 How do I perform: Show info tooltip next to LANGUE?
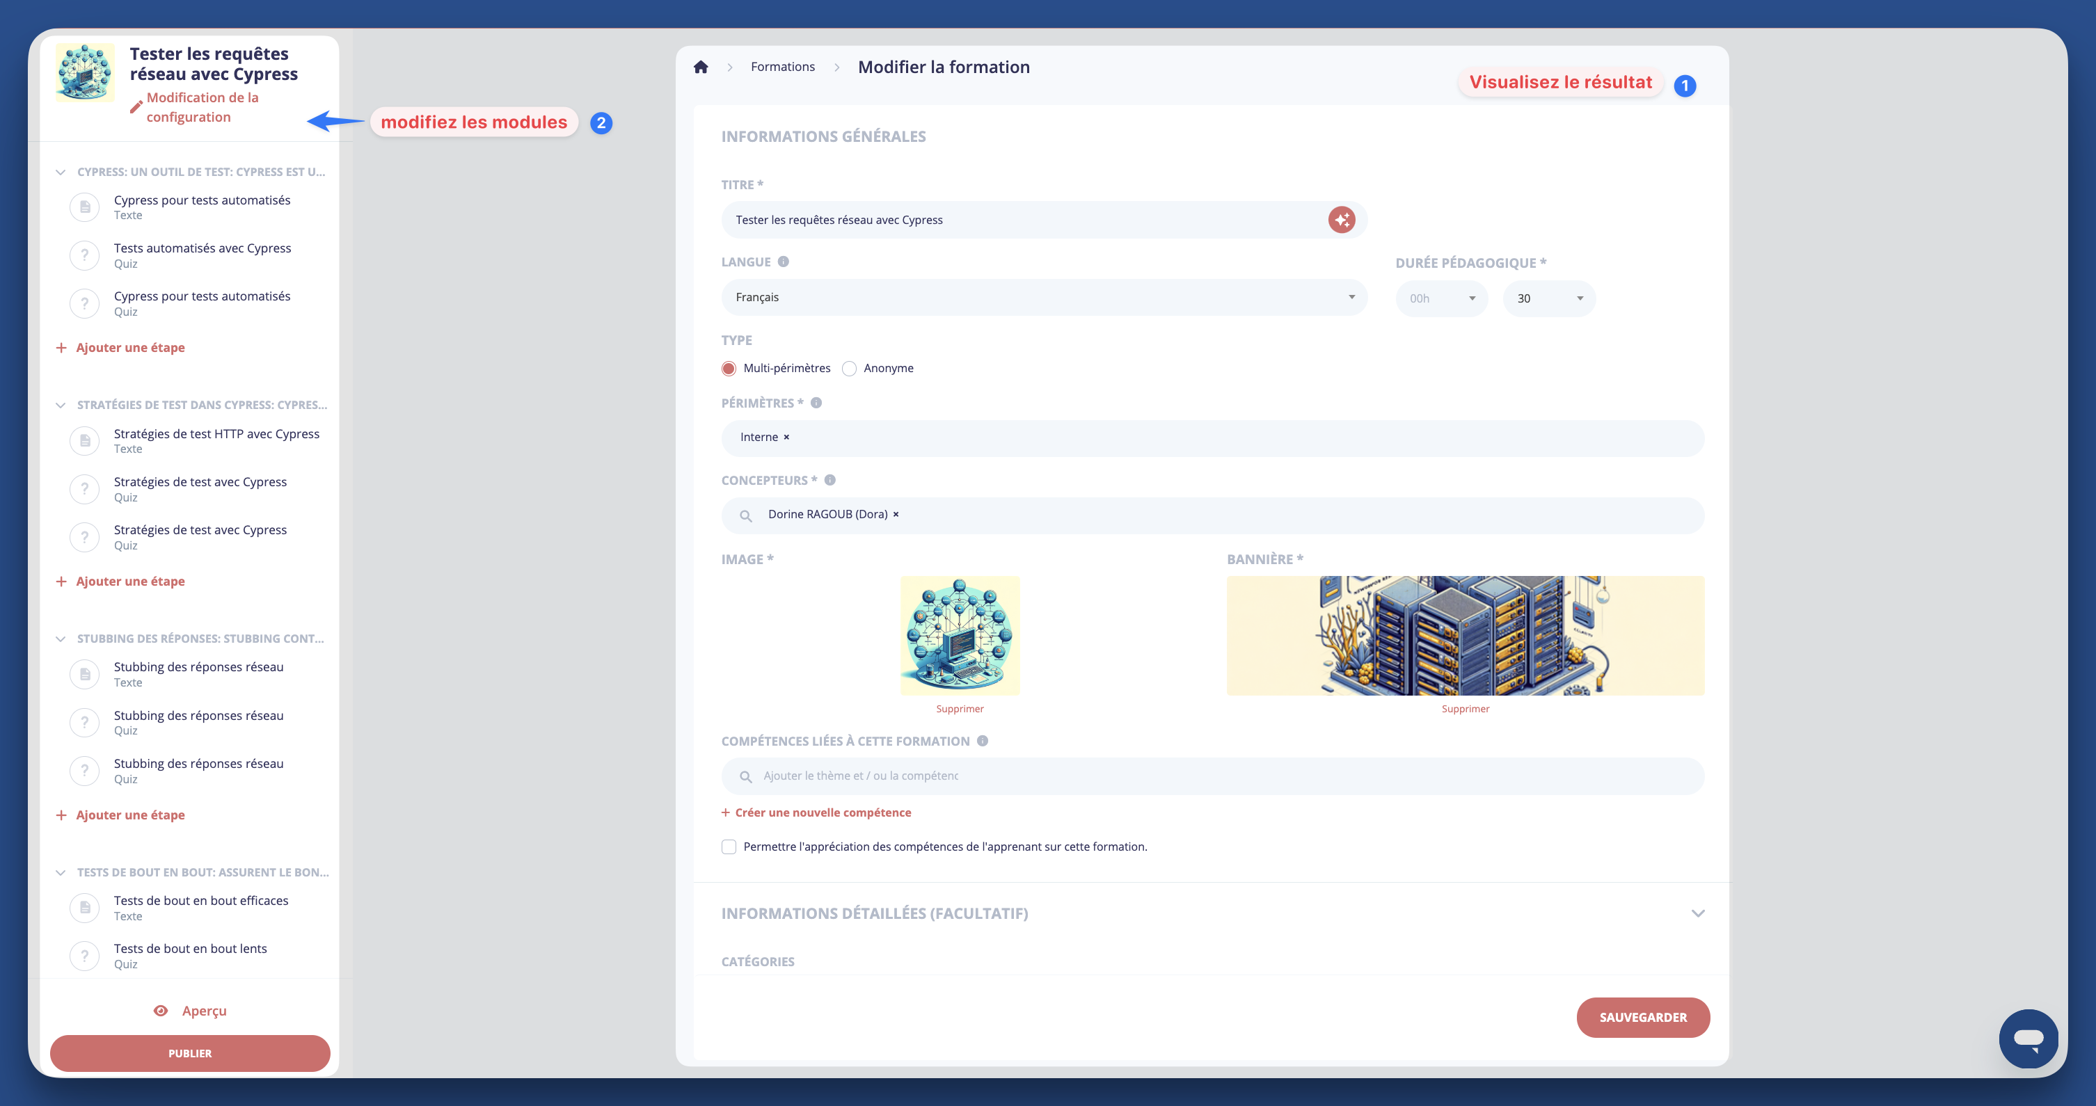click(x=783, y=262)
